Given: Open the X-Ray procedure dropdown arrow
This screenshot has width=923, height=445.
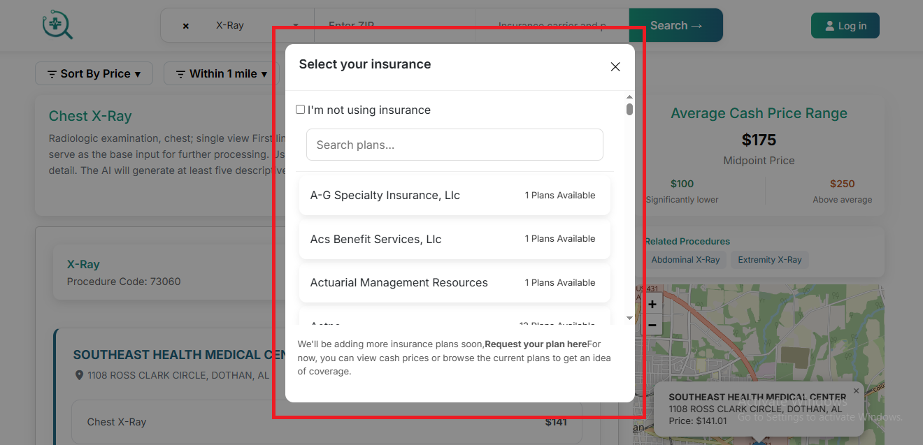Looking at the screenshot, I should (296, 25).
